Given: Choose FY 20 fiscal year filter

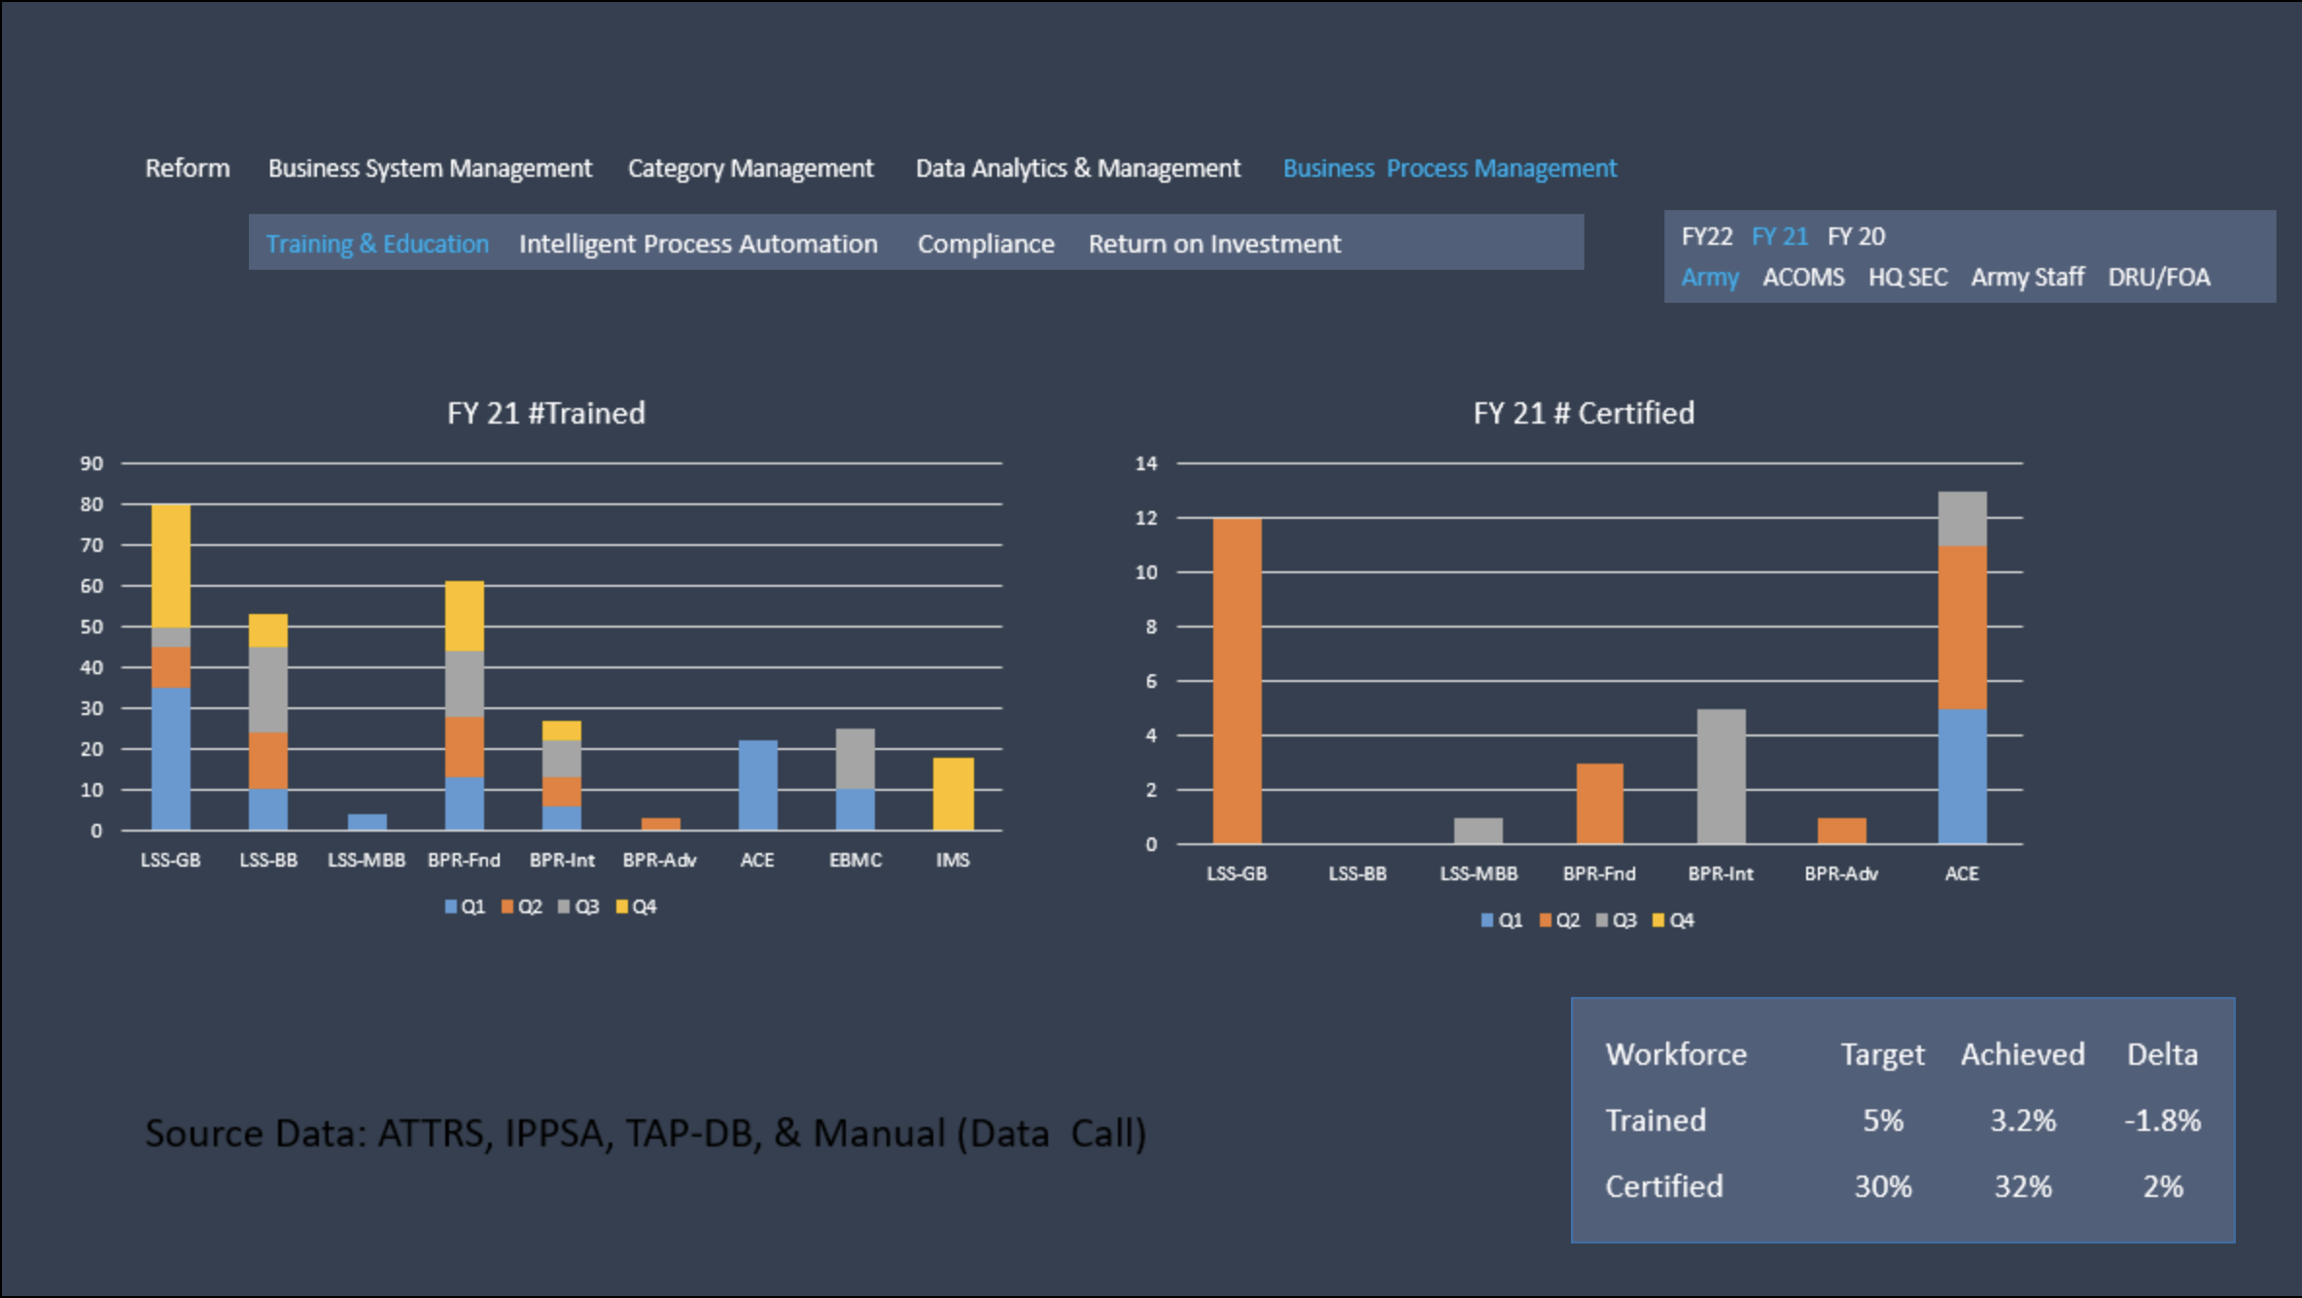Looking at the screenshot, I should pyautogui.click(x=1856, y=236).
